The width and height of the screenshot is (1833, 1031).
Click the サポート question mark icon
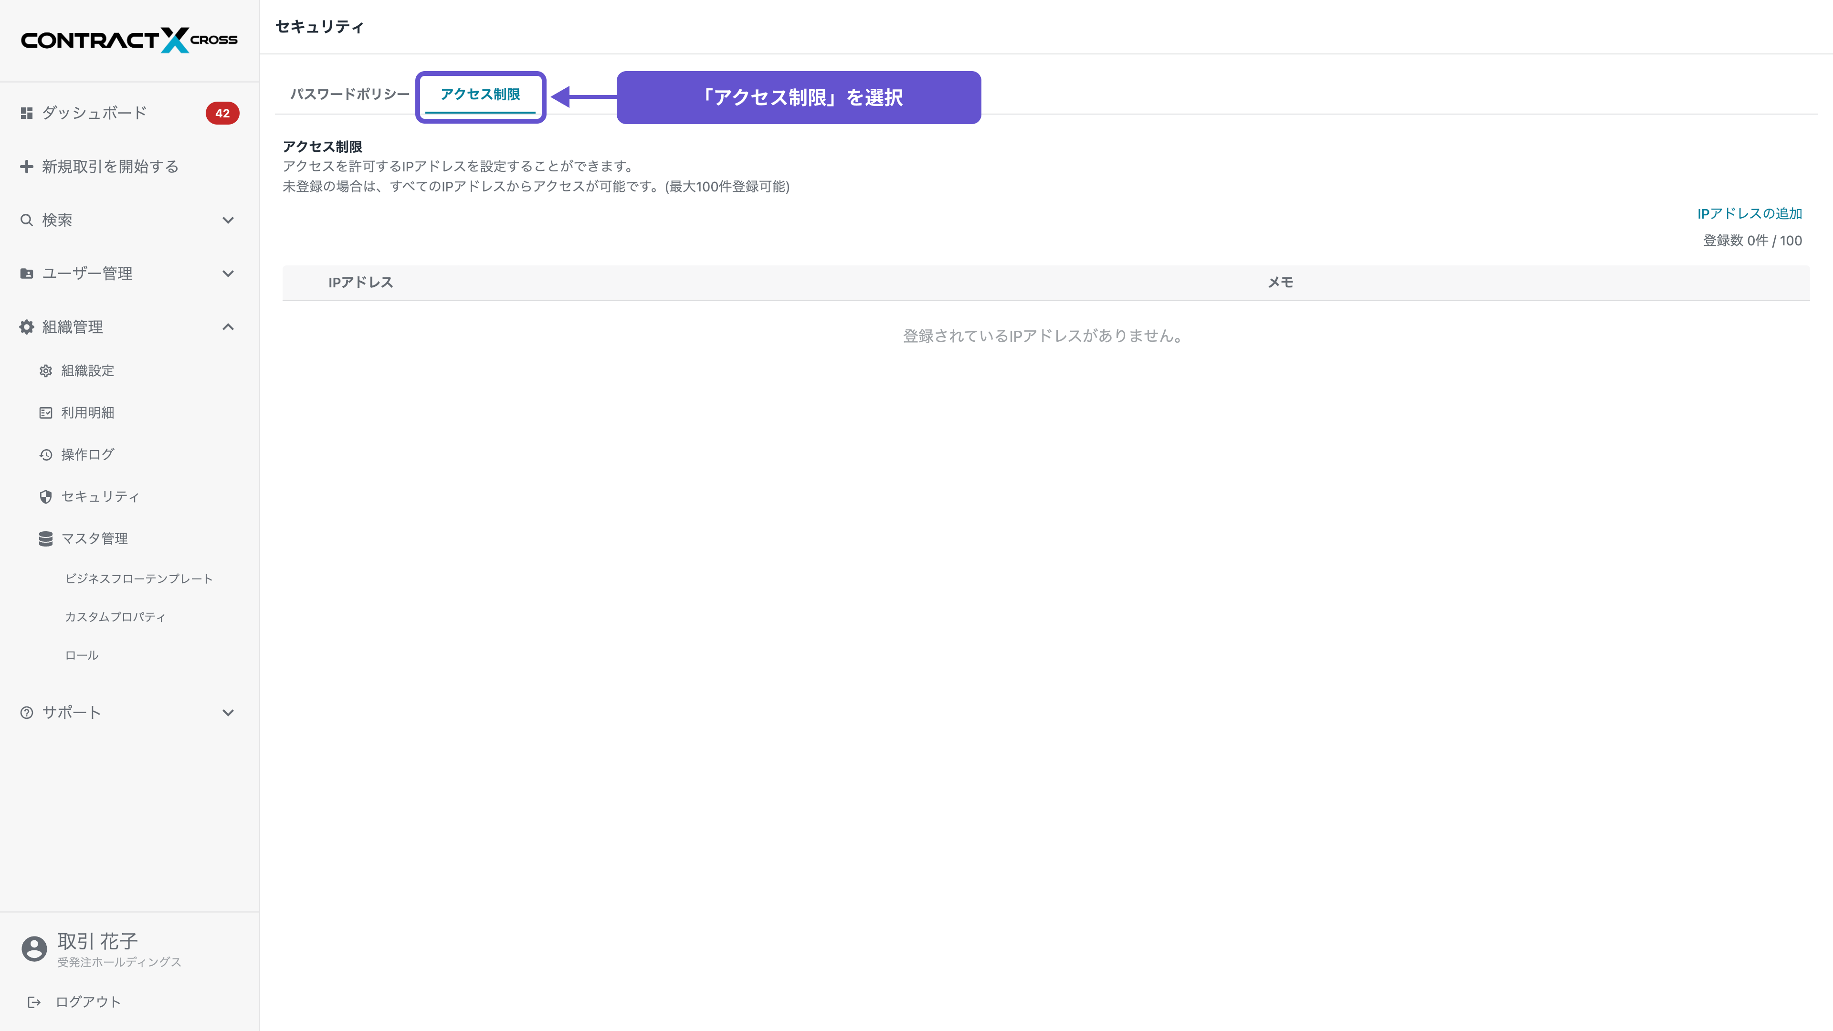pos(26,712)
